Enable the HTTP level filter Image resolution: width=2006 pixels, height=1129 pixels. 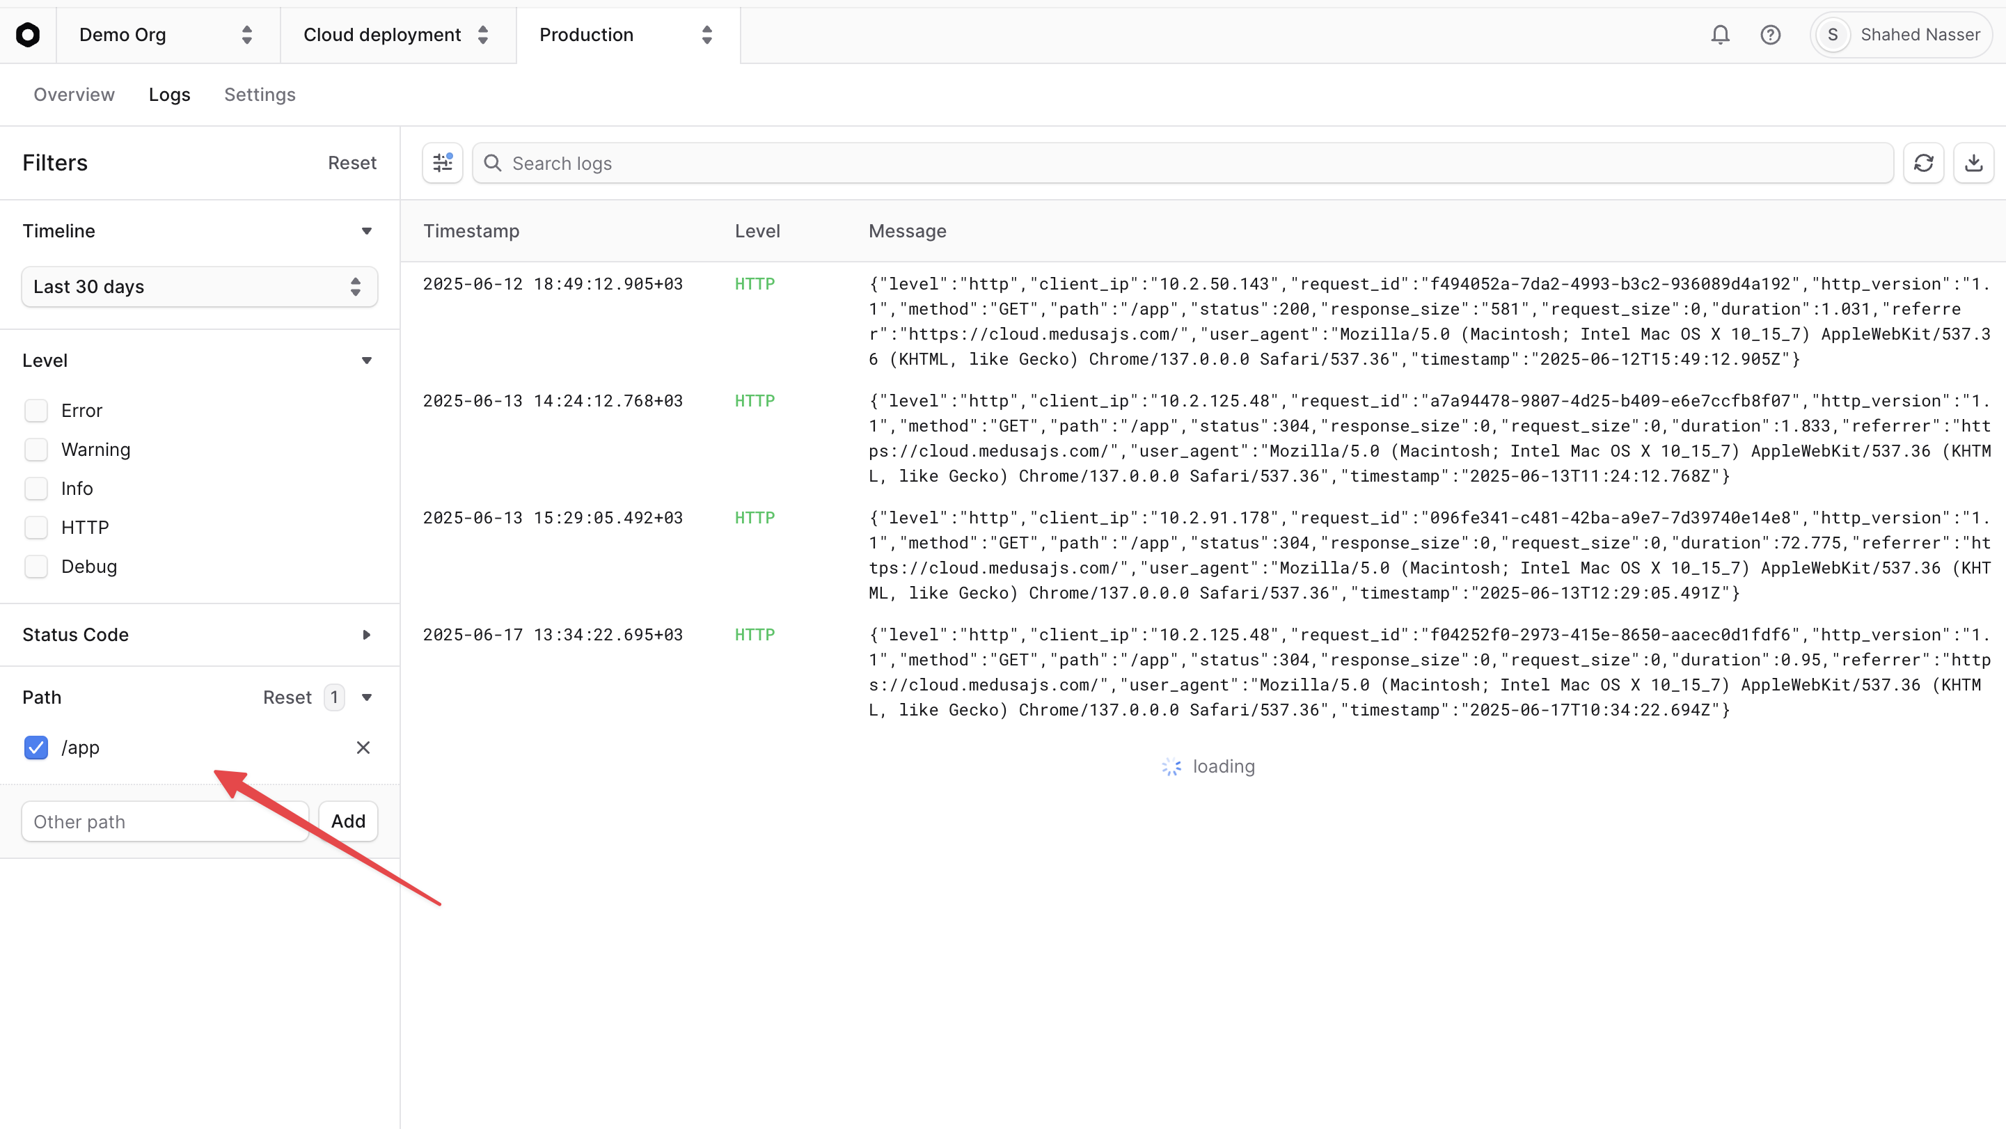coord(37,527)
